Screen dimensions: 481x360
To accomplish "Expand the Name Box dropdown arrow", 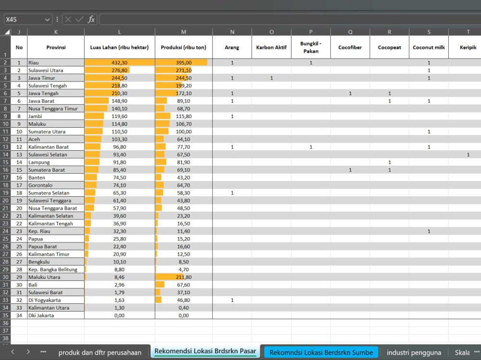I will coord(47,20).
